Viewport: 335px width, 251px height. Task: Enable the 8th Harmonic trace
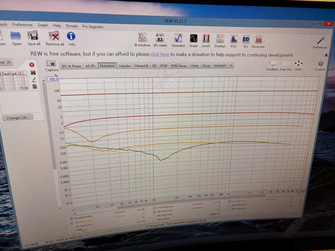154,216
